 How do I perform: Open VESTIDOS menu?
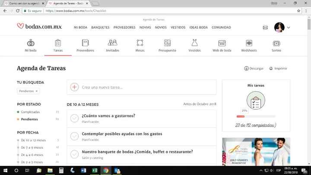click(178, 27)
